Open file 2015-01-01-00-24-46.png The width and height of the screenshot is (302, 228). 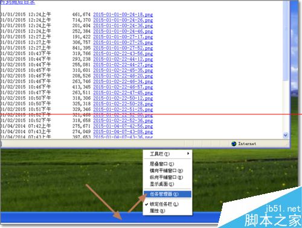coord(123,31)
